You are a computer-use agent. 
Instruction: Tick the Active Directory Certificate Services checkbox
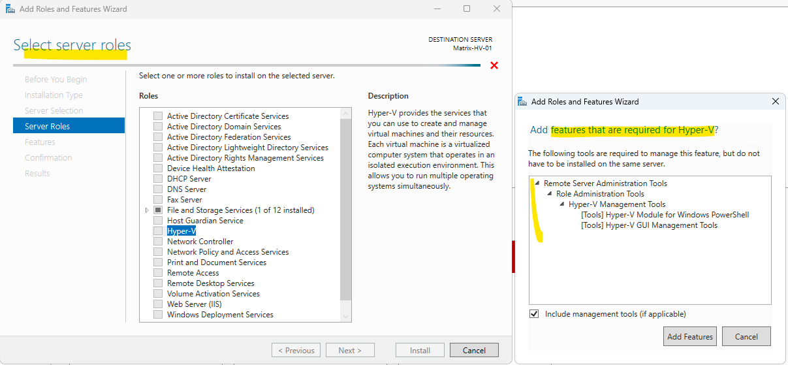[x=158, y=116]
